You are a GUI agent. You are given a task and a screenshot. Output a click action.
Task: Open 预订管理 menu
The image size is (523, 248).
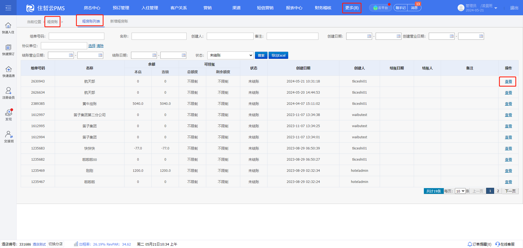tap(121, 8)
